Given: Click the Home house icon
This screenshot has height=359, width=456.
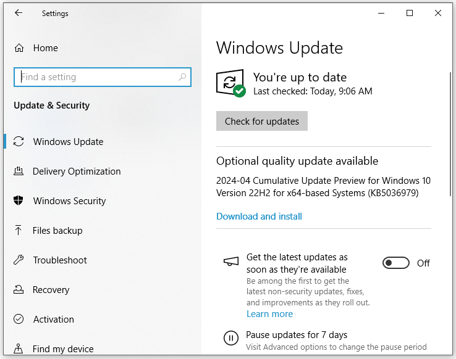Looking at the screenshot, I should coord(19,48).
